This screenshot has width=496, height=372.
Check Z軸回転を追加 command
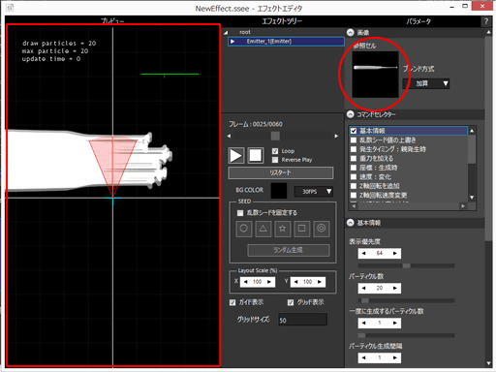click(x=354, y=186)
